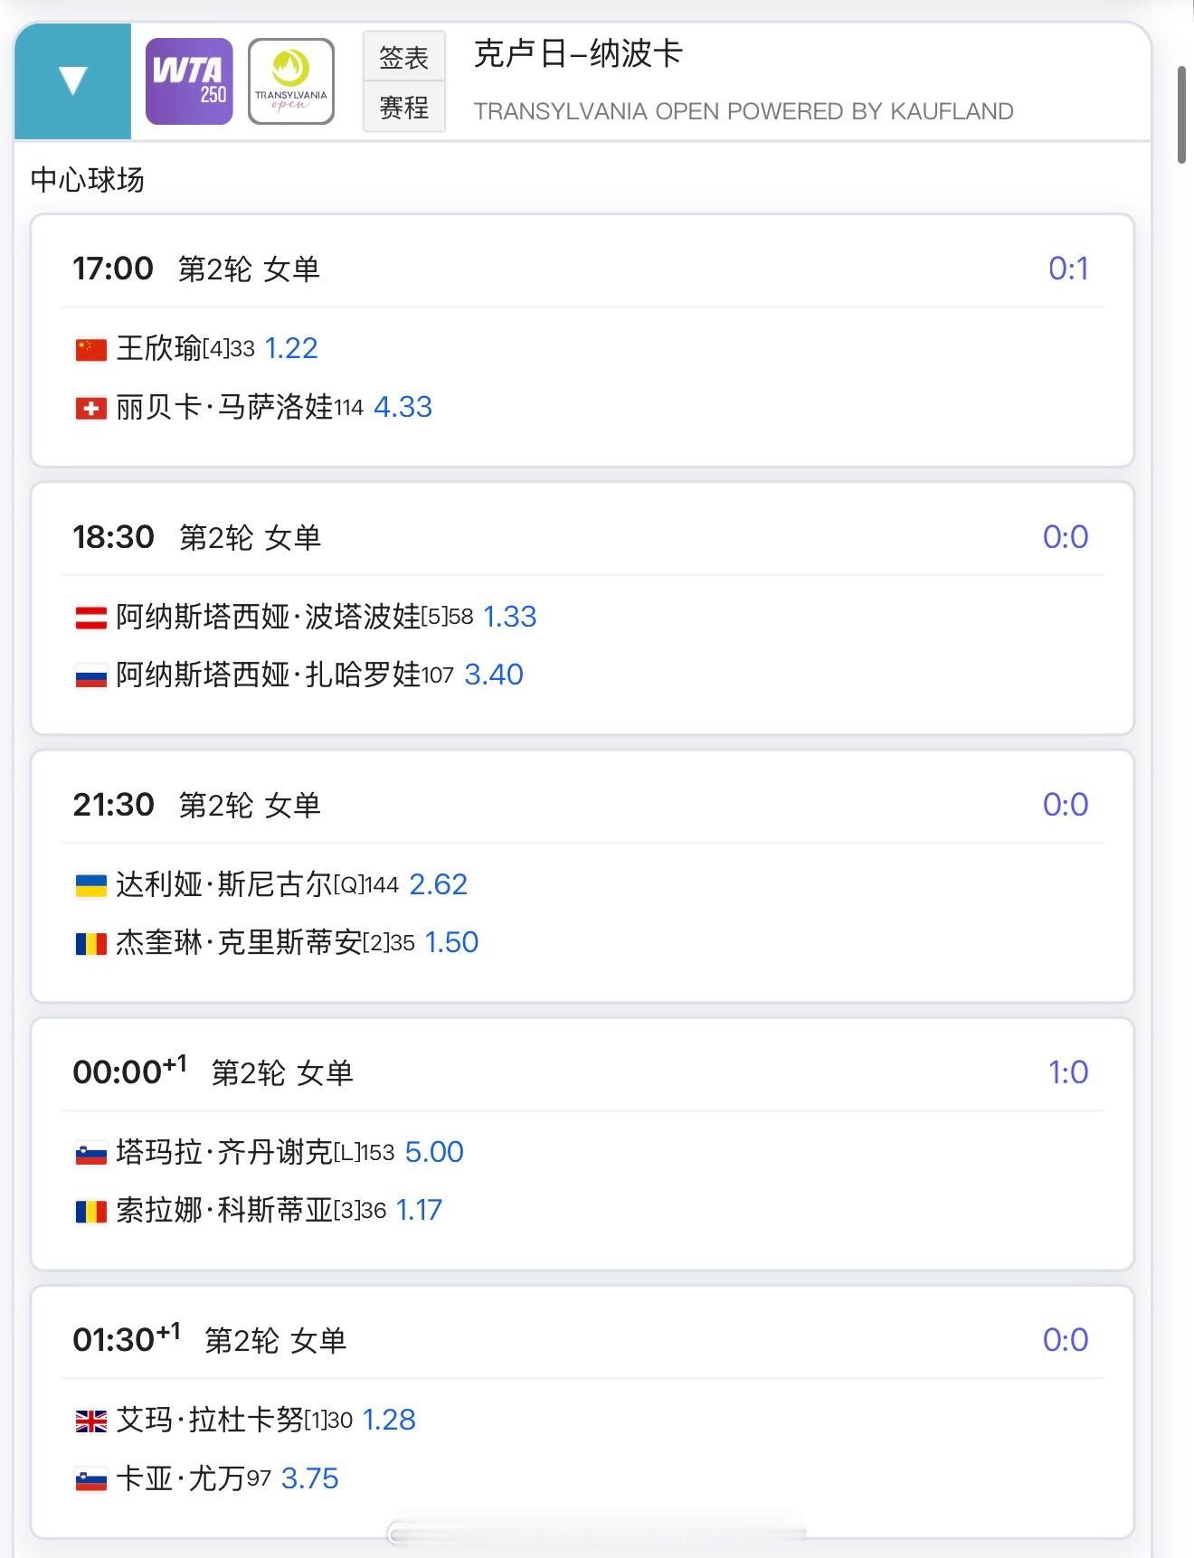
Task: Click the page vertical scrollbar thumb
Action: pos(1181,115)
